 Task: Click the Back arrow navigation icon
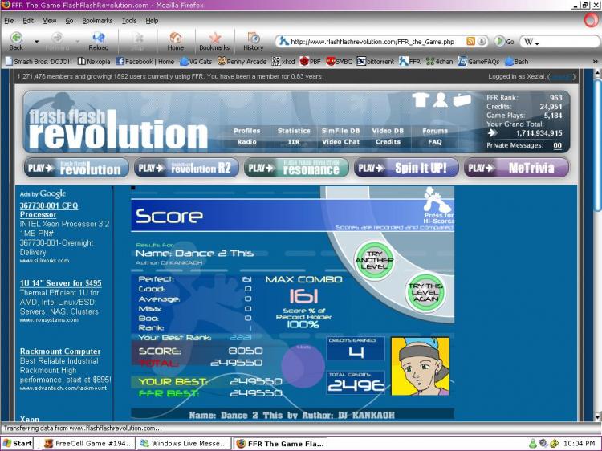(16, 38)
